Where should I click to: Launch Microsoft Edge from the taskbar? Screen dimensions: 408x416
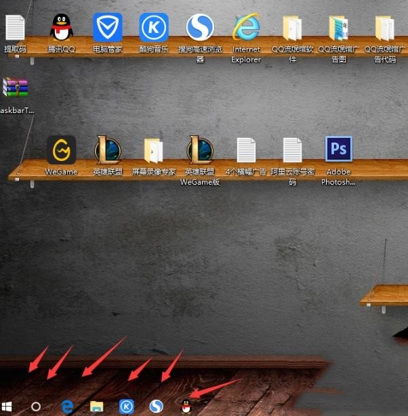[68, 407]
